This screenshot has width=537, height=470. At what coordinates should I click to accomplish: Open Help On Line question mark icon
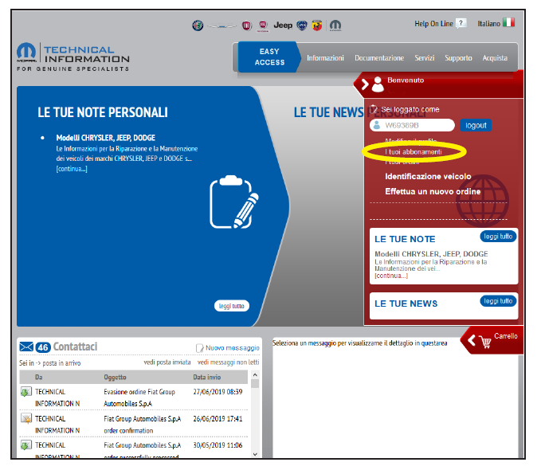[x=461, y=23]
